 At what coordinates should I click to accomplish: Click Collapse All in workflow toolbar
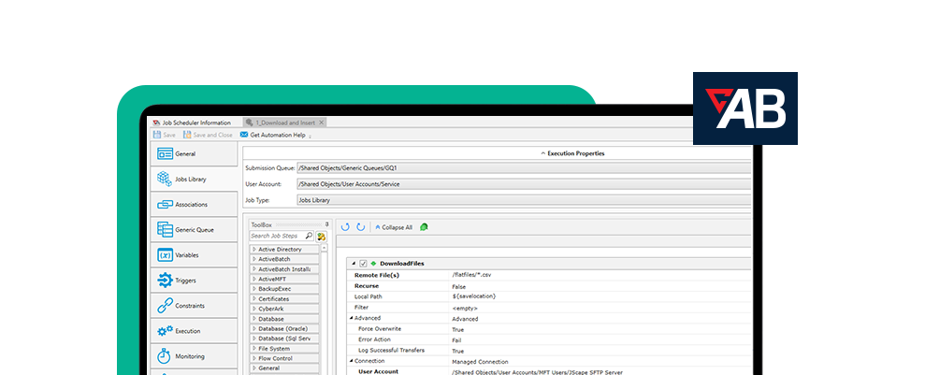pyautogui.click(x=394, y=227)
